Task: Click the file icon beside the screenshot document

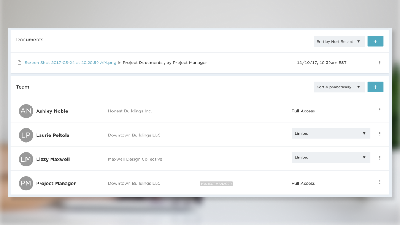Action: [x=19, y=63]
